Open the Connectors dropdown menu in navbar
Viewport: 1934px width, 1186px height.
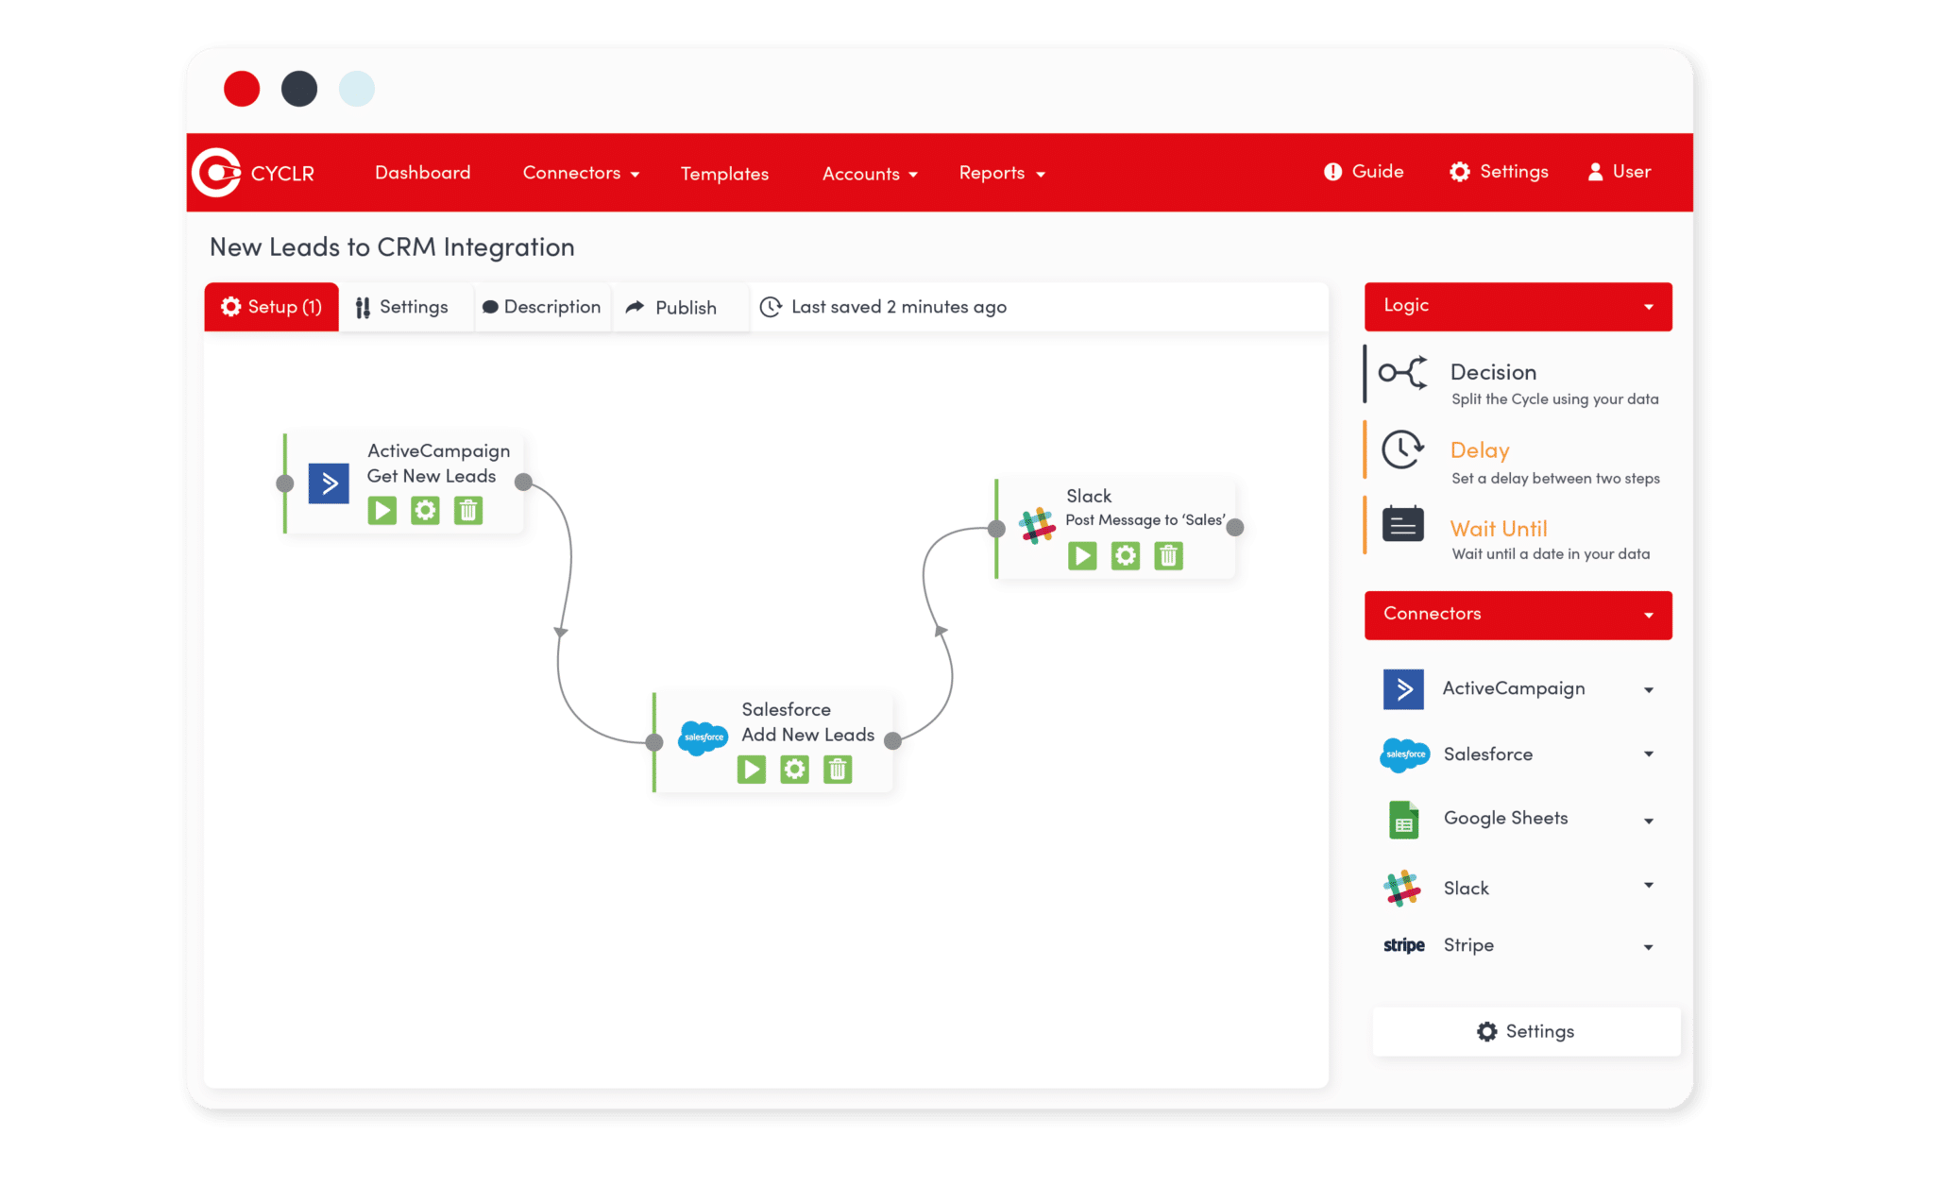[x=582, y=173]
